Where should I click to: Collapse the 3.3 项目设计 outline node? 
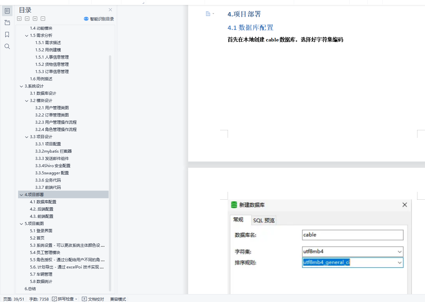pos(27,137)
